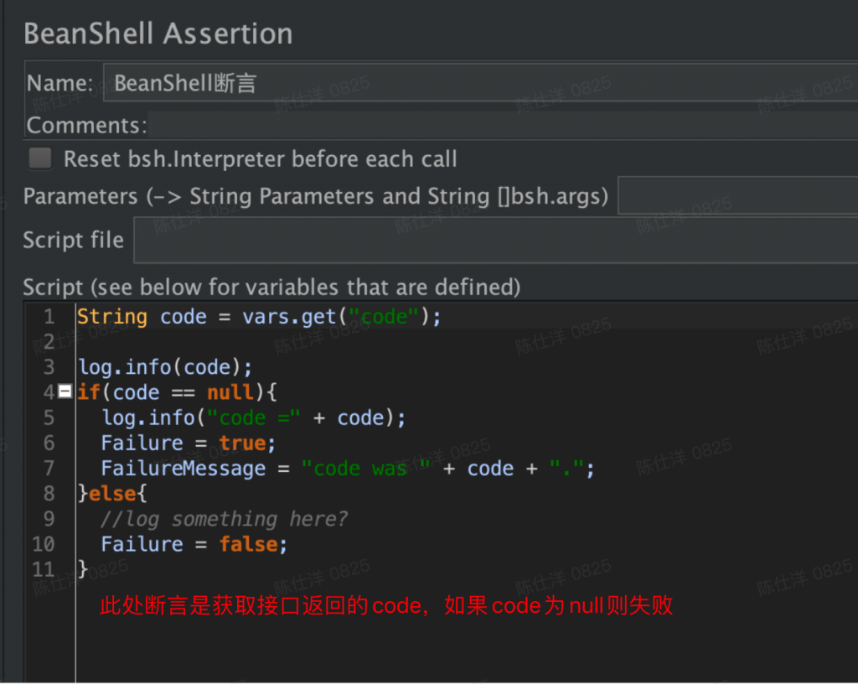Click the null keyword in the if condition
The image size is (858, 684).
(x=230, y=392)
